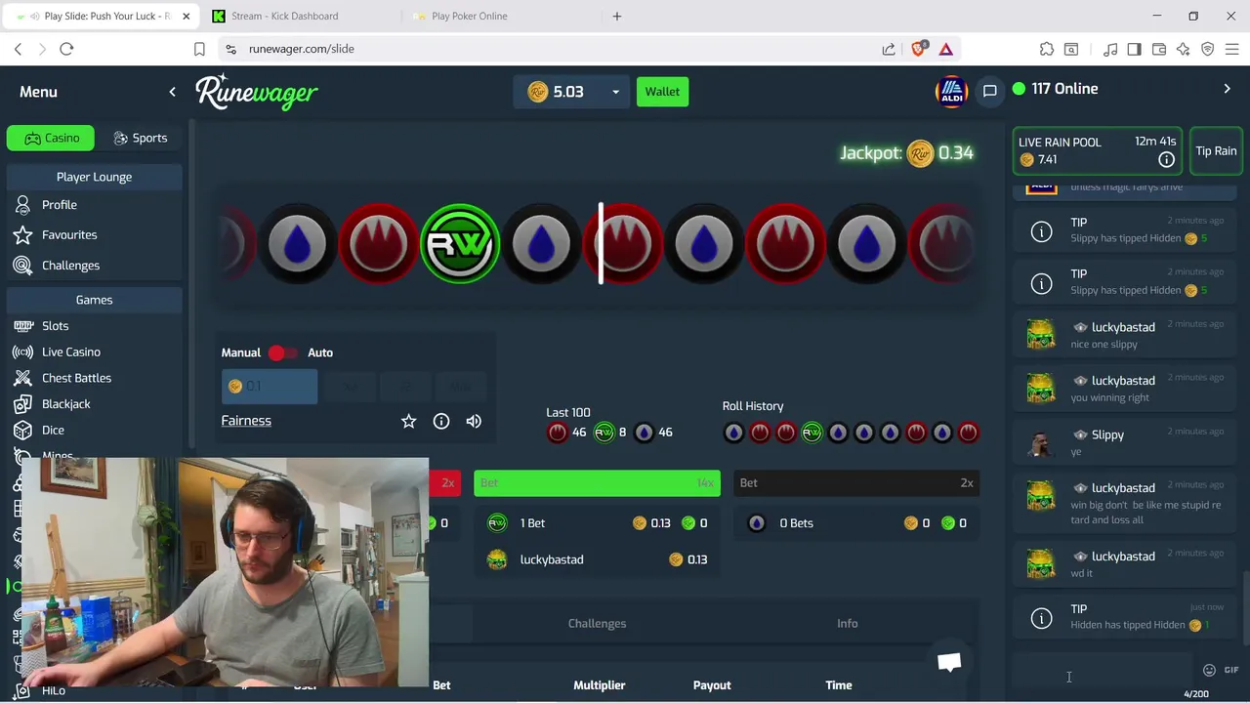This screenshot has width=1250, height=703.
Task: Click the Payout column header
Action: 712,685
